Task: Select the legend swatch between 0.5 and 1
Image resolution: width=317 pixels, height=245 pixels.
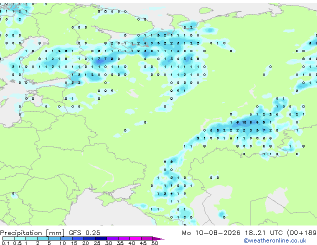Action: tap(20, 238)
